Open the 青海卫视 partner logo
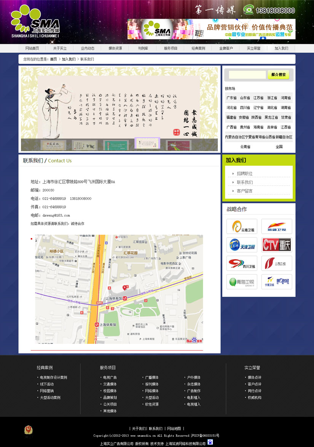 pyautogui.click(x=242, y=282)
